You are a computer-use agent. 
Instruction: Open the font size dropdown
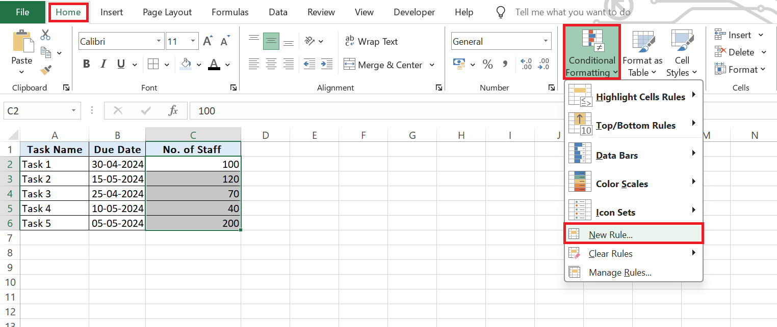[193, 41]
